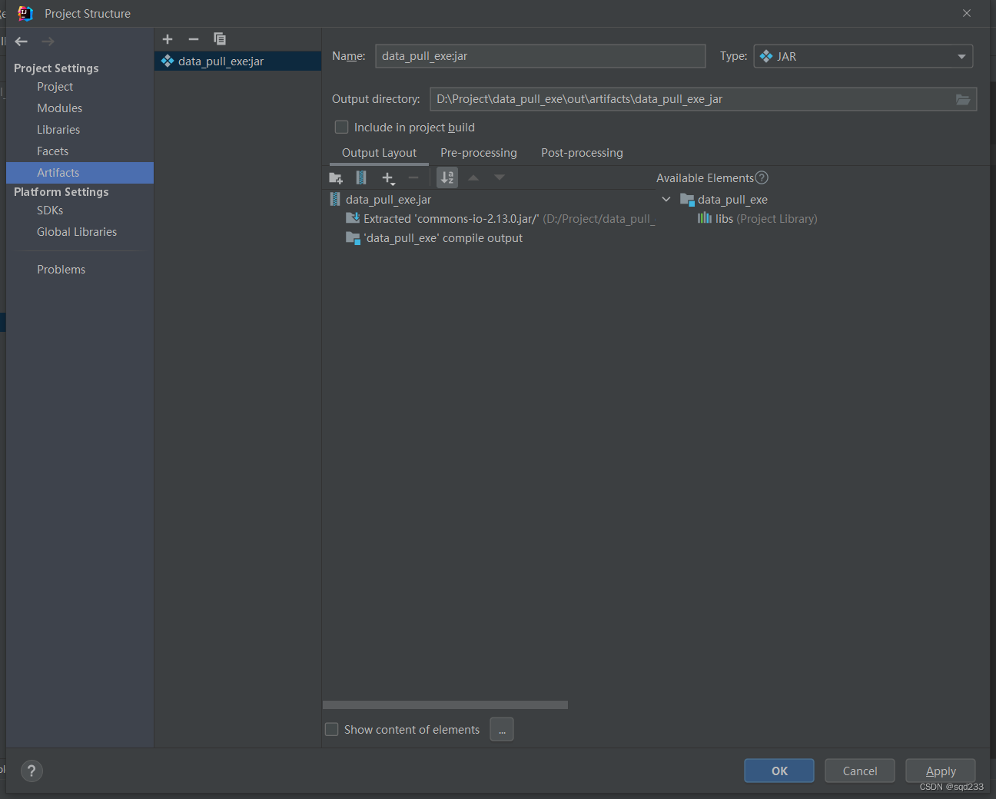
Task: Add a new artifact with plus icon
Action: point(168,39)
